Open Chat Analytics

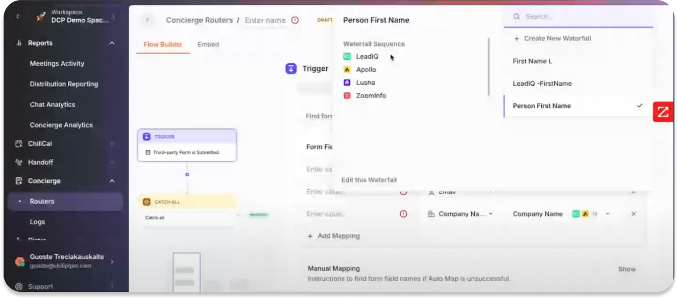coord(52,105)
